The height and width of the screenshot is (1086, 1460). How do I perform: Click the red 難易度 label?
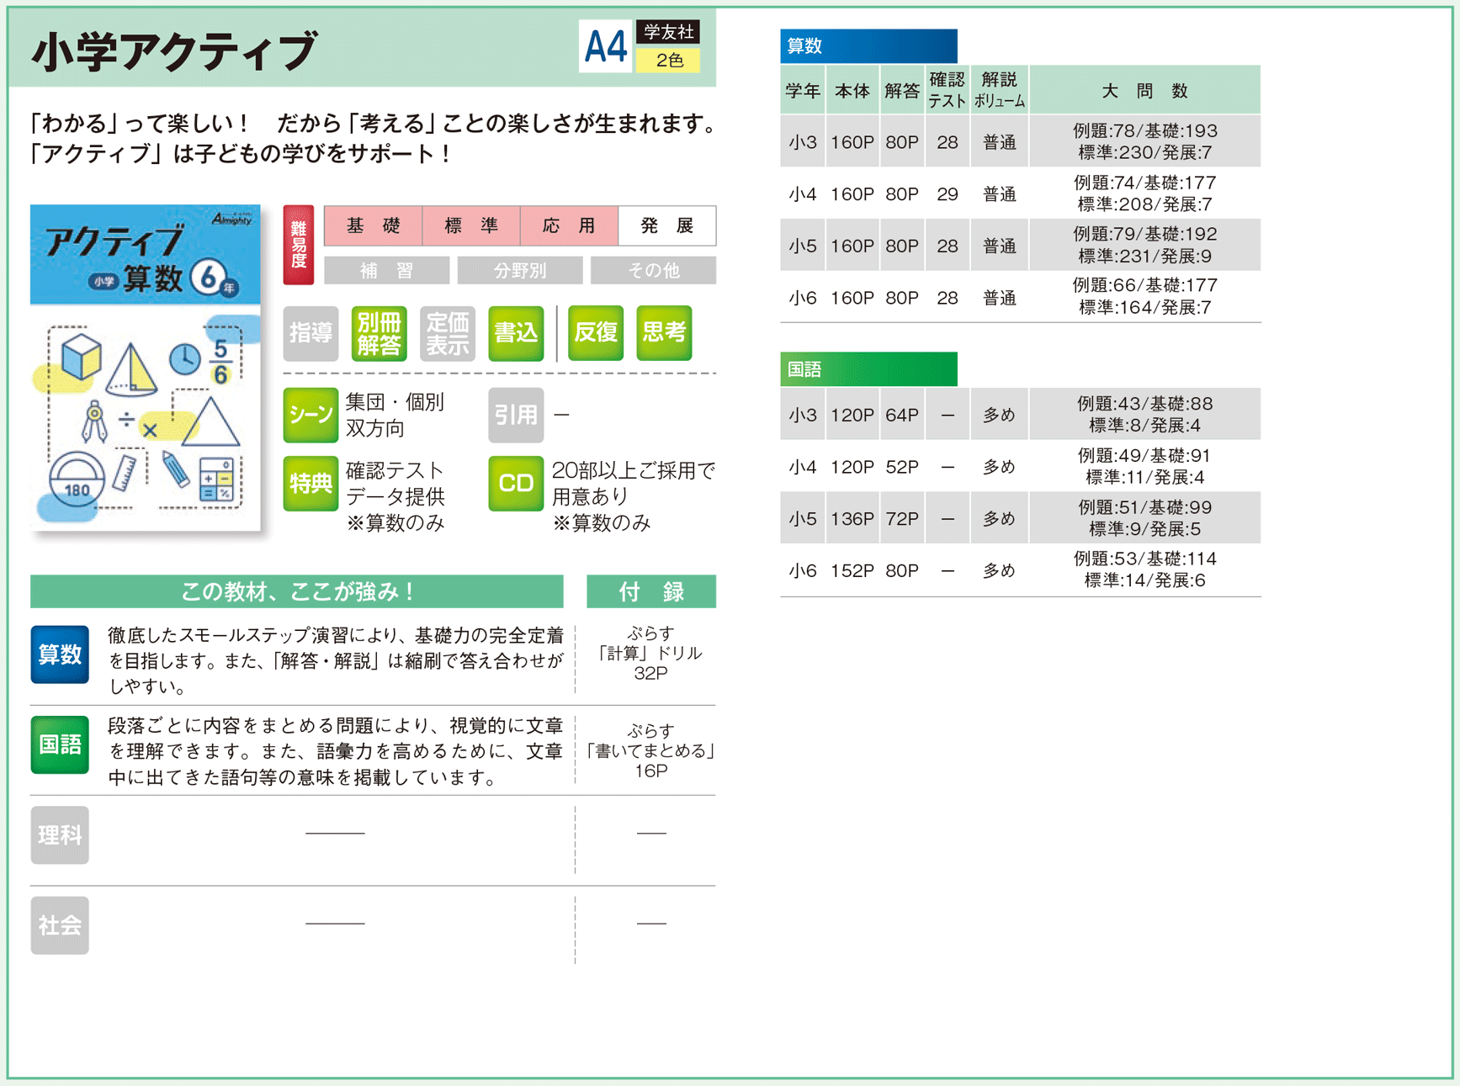coord(299,245)
